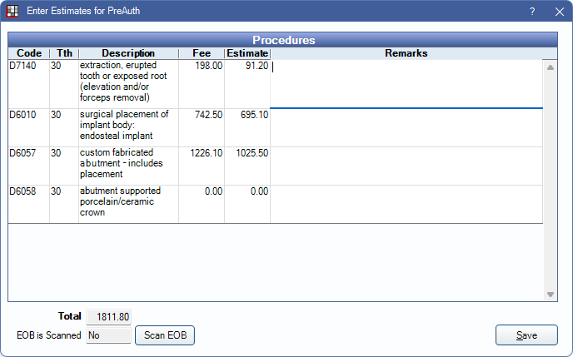
Task: Click the Estimate column header
Action: click(247, 53)
